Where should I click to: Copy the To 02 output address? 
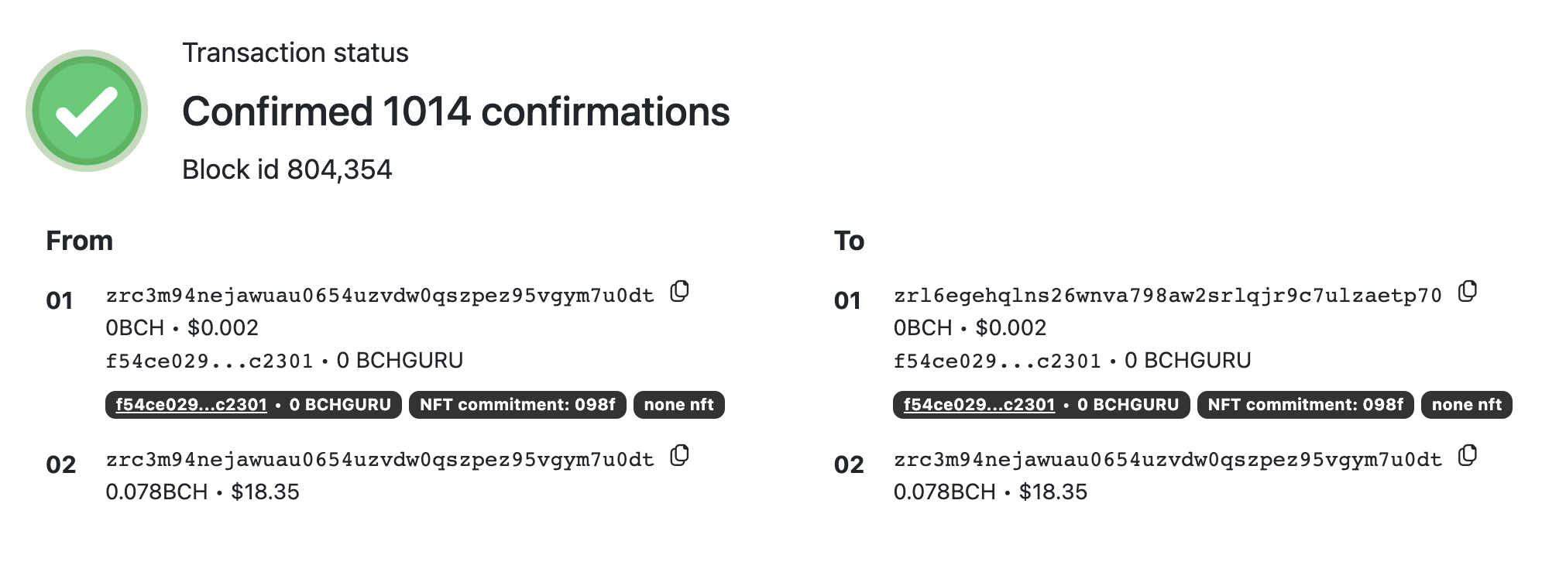click(1467, 456)
